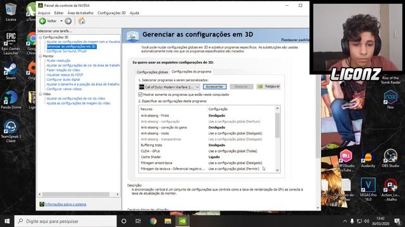Screen dimensions: 405x227
Task: Click the forward arrow toolbar icon
Action: point(68,21)
